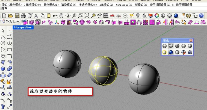Click the yellow sphere in 着色 palette
This screenshot has width=207, height=110.
(x=164, y=52)
